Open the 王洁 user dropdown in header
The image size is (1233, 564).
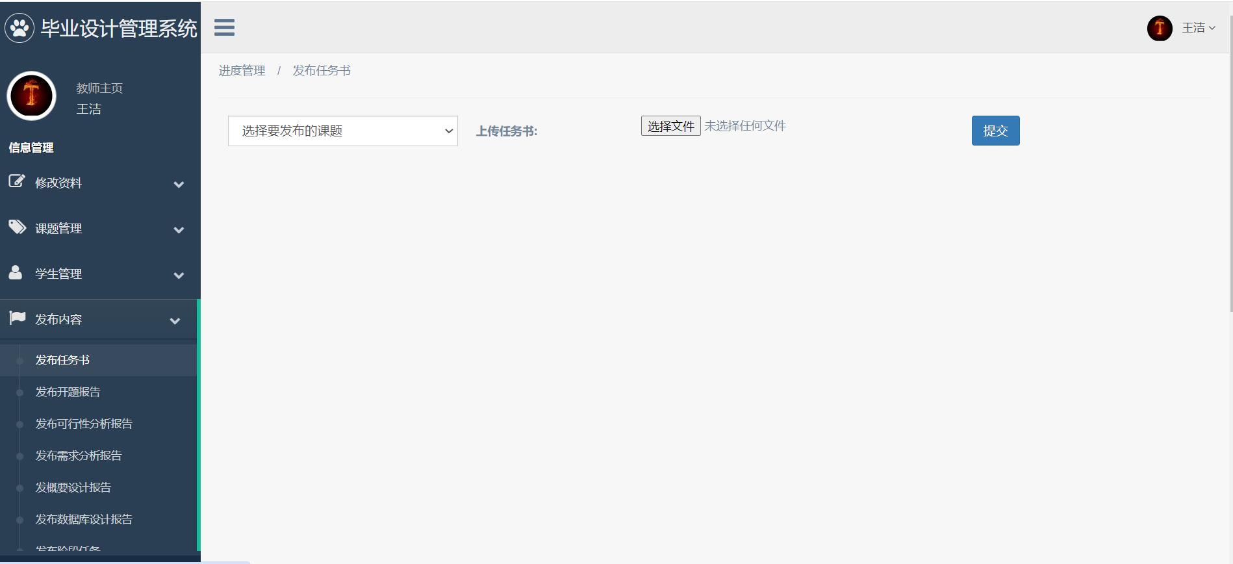[x=1199, y=27]
